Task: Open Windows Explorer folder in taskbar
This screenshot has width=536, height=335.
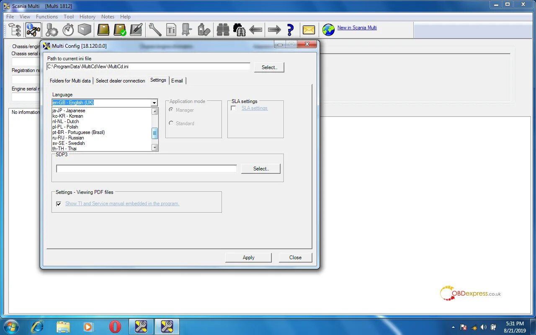Action: [x=63, y=327]
